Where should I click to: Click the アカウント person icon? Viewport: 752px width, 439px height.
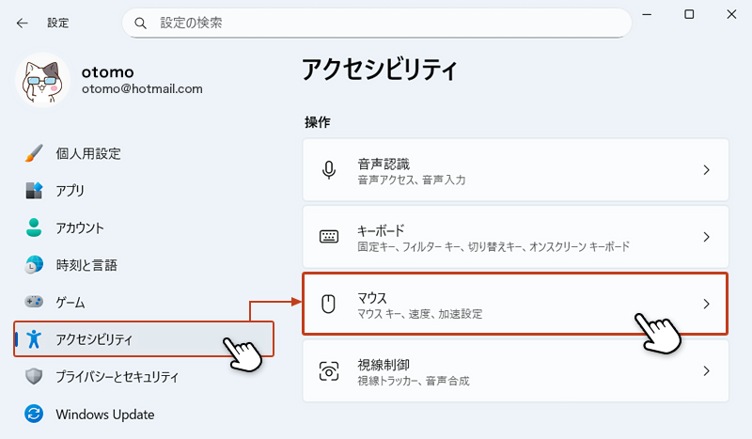click(34, 227)
